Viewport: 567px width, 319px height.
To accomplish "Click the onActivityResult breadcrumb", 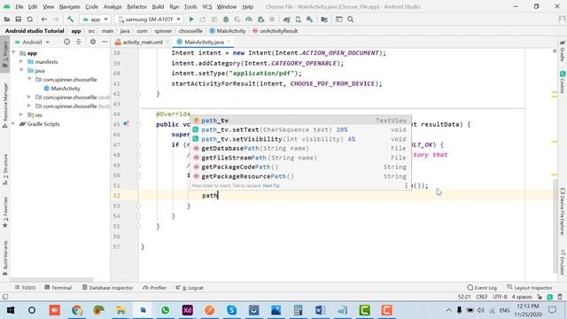I will pyautogui.click(x=276, y=31).
